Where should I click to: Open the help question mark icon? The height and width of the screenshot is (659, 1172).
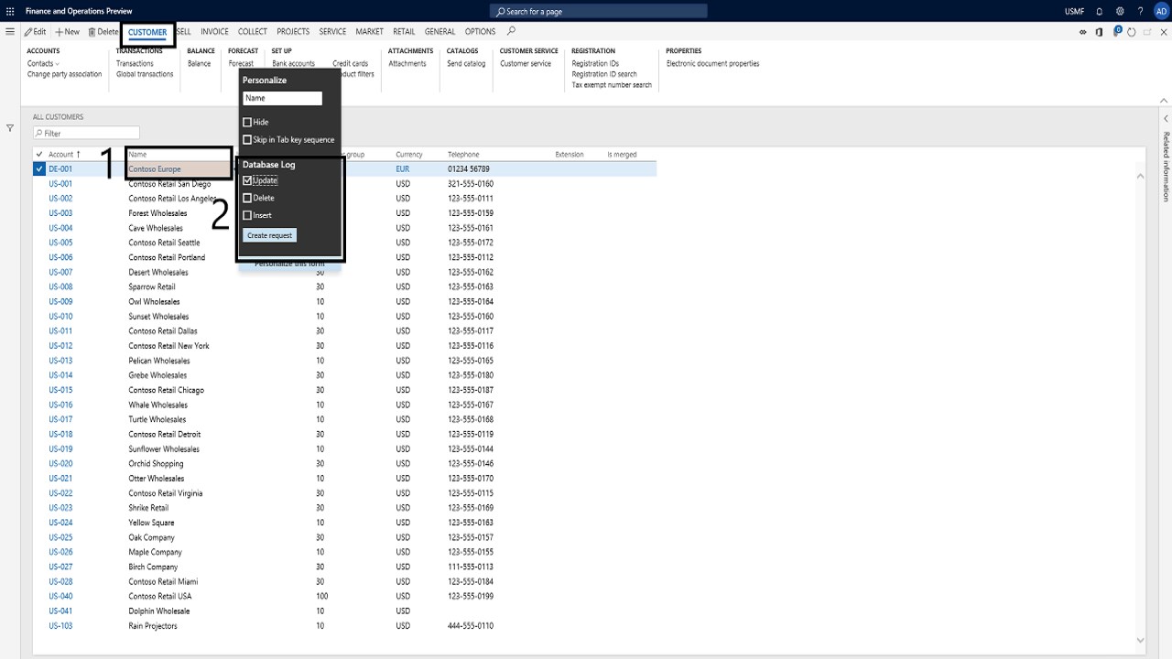click(x=1140, y=11)
